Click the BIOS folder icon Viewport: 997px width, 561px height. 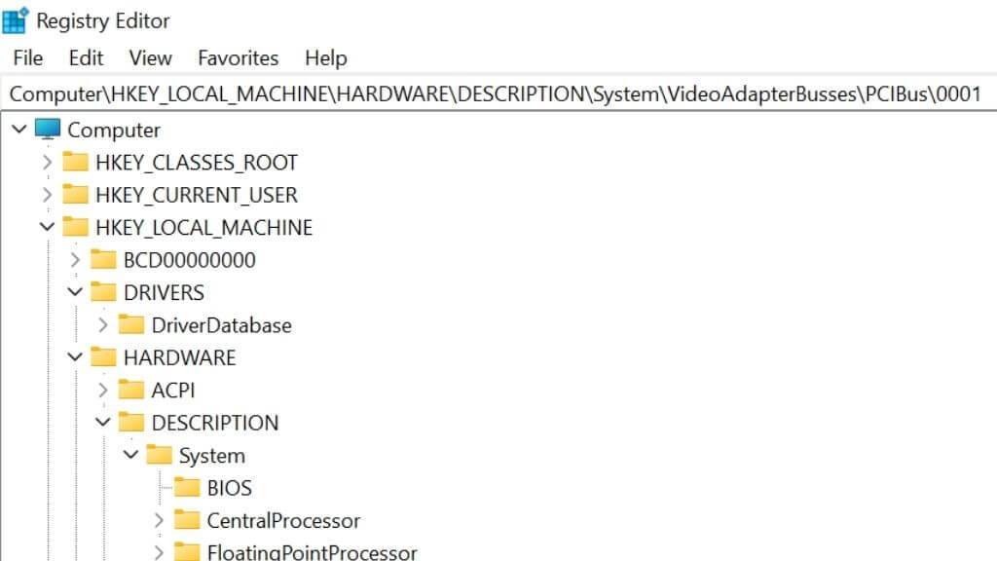[187, 487]
